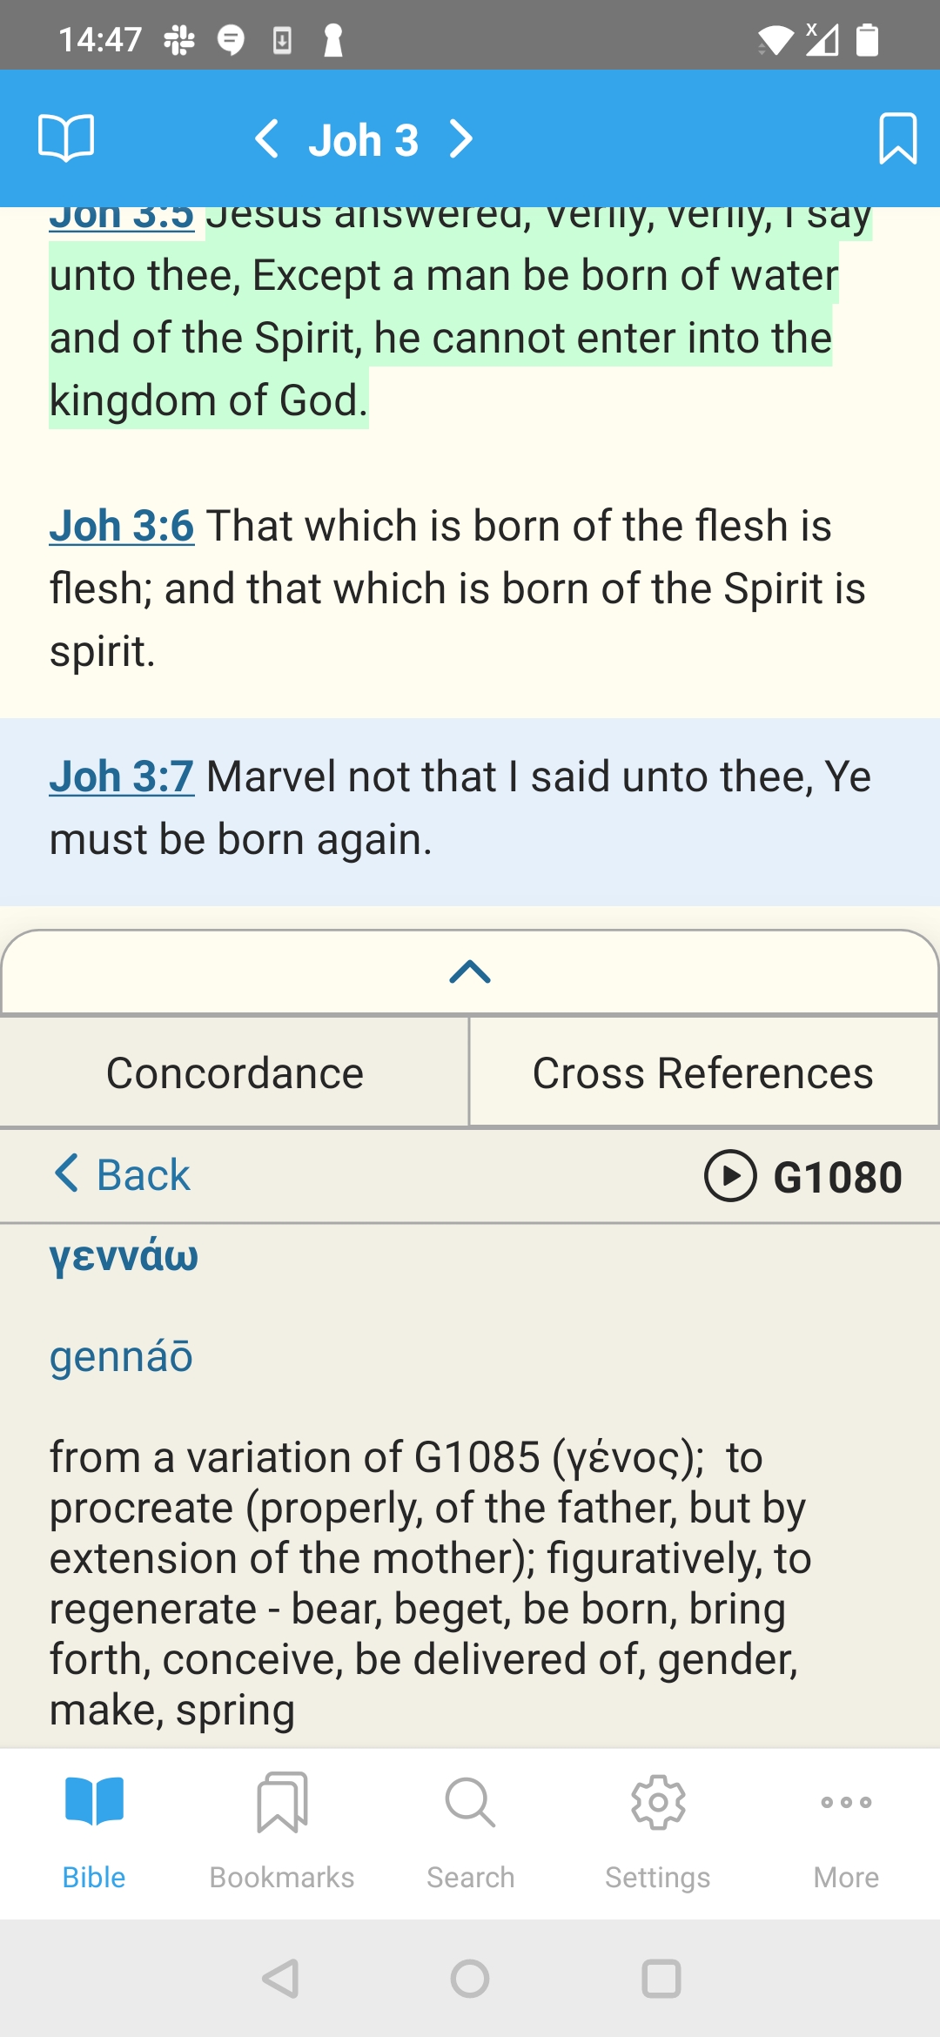
Task: Go Back in the concordance panel
Action: pos(122,1174)
